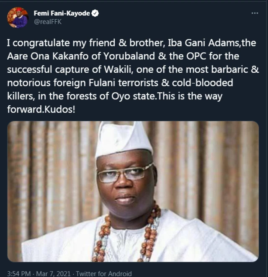
Task: Open Femi Fani-Kayode's profile avatar
Action: click(x=18, y=18)
